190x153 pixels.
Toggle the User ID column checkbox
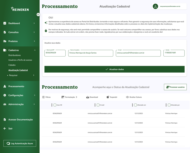pos(55,105)
